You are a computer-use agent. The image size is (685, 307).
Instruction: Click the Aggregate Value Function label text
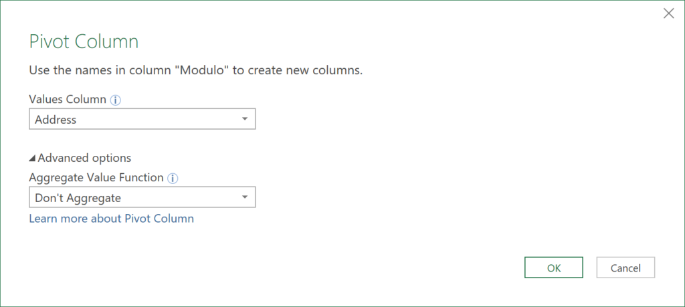click(96, 177)
